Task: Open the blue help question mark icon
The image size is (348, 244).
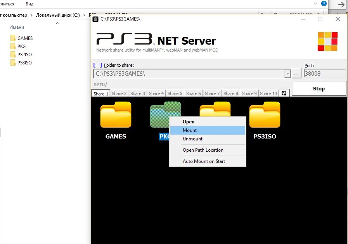Action: coord(324,4)
